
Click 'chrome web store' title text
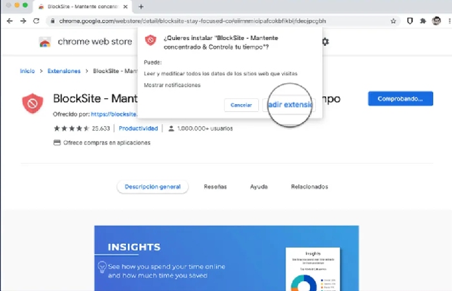(x=95, y=41)
